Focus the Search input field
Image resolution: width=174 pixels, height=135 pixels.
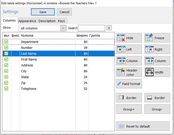click(91, 28)
